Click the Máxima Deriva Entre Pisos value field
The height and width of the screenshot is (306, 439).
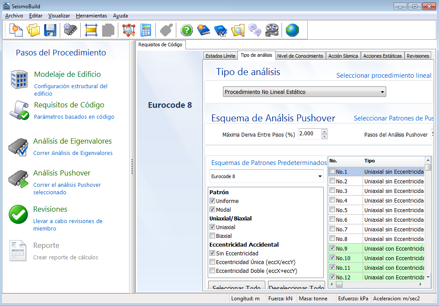[x=309, y=134]
